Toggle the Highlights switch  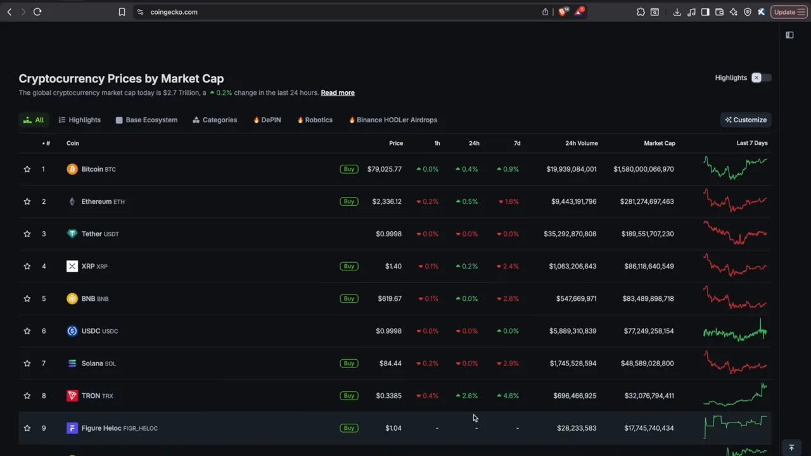[x=761, y=77]
